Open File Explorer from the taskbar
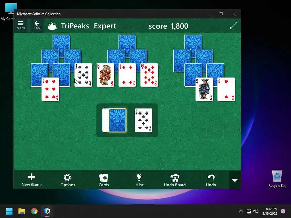 click(22, 211)
